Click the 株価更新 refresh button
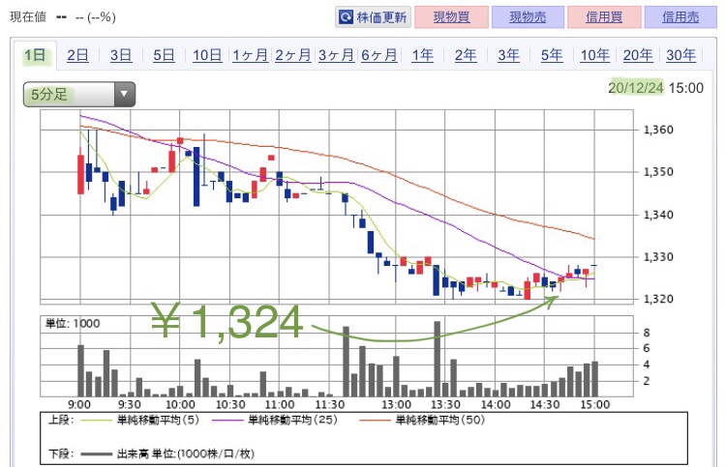The image size is (725, 467). coord(373,17)
